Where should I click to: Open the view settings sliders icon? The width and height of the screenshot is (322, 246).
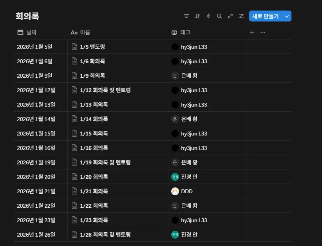[241, 16]
